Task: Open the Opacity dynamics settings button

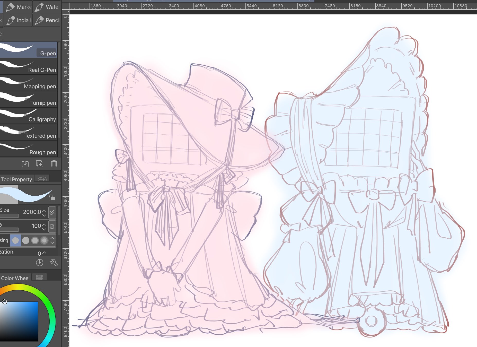Action: pyautogui.click(x=52, y=226)
